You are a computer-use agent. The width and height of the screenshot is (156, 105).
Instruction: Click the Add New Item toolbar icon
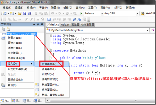(x=12, y=14)
